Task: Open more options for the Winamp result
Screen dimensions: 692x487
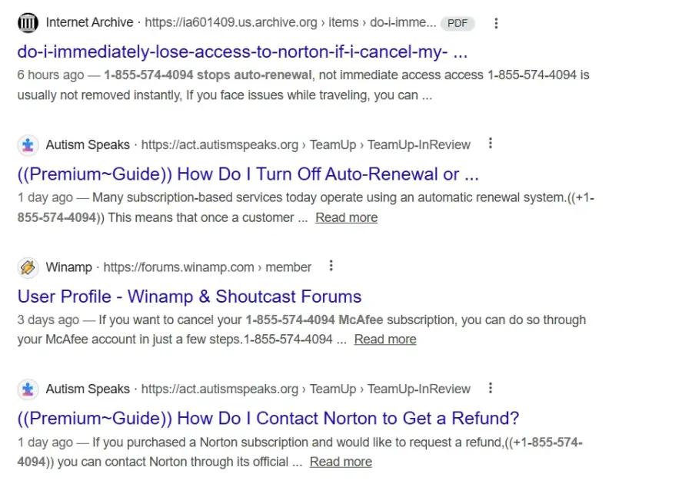Action: tap(331, 266)
